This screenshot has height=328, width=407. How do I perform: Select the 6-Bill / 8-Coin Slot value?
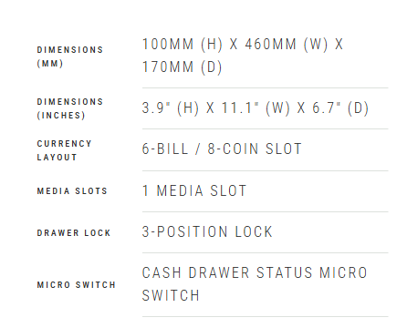pyautogui.click(x=222, y=149)
